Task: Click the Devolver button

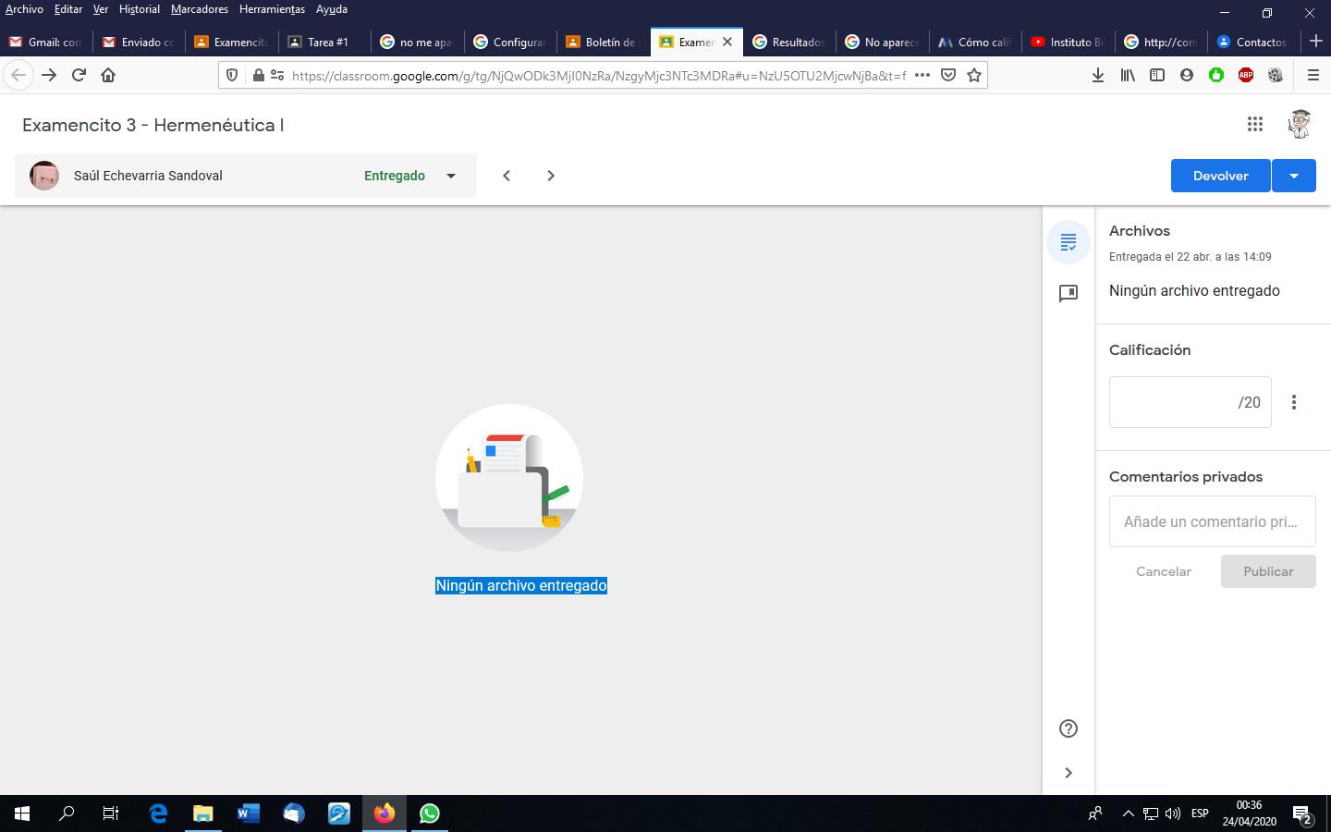Action: 1220,175
